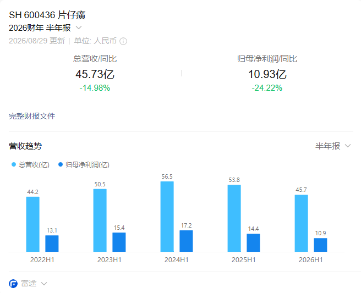Click the 2022H1 net profit bar 13.1

coord(52,244)
